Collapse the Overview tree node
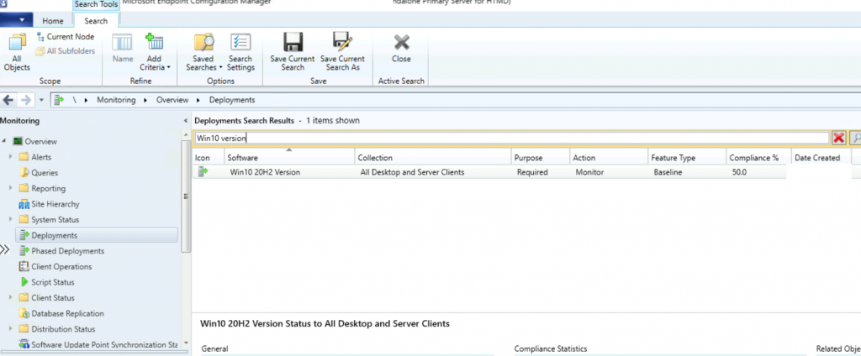 tap(5, 142)
